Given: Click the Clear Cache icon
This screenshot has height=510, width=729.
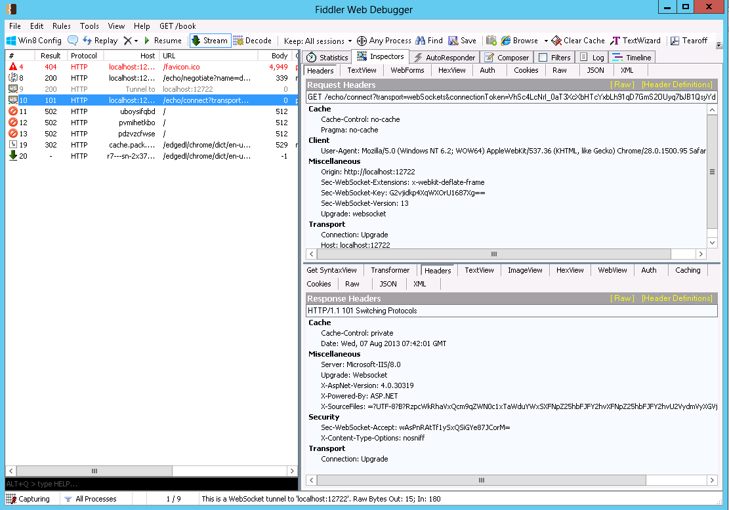Looking at the screenshot, I should click(556, 41).
